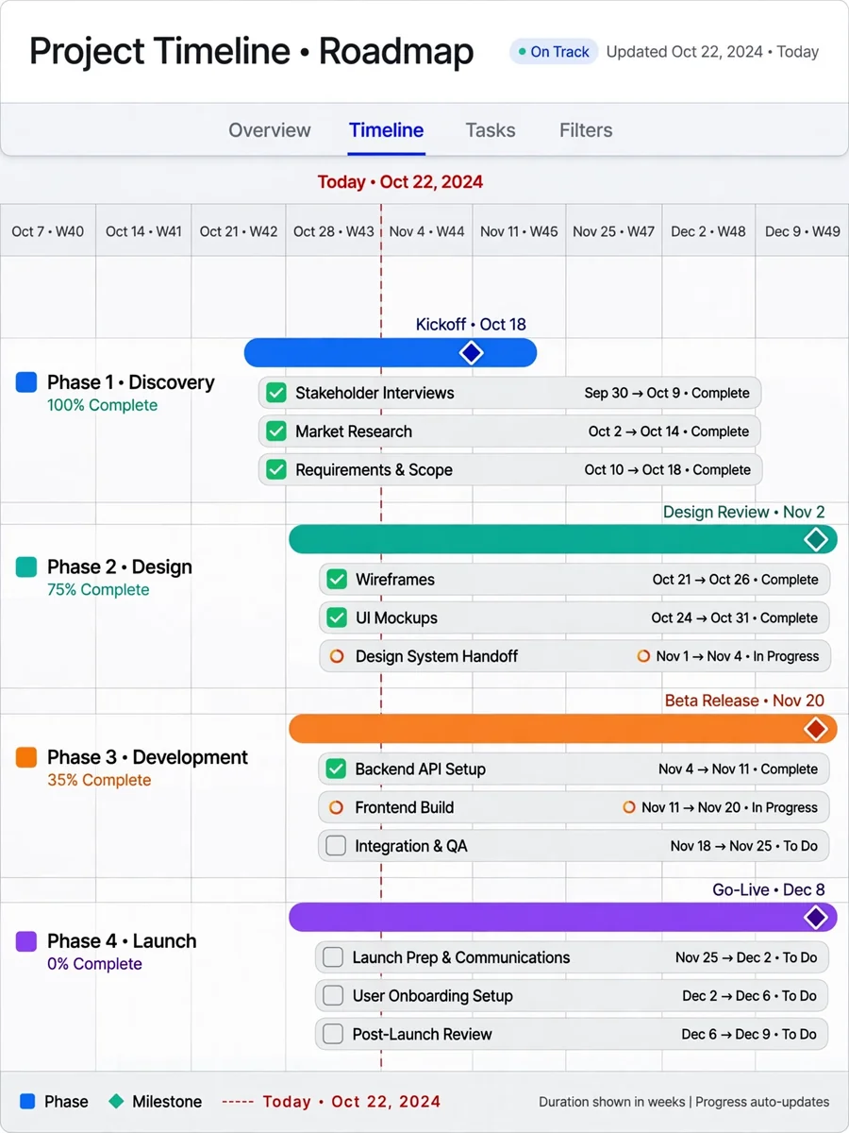This screenshot has width=849, height=1133.
Task: Click the Today • Oct 22, 2024 marker label
Action: [400, 182]
